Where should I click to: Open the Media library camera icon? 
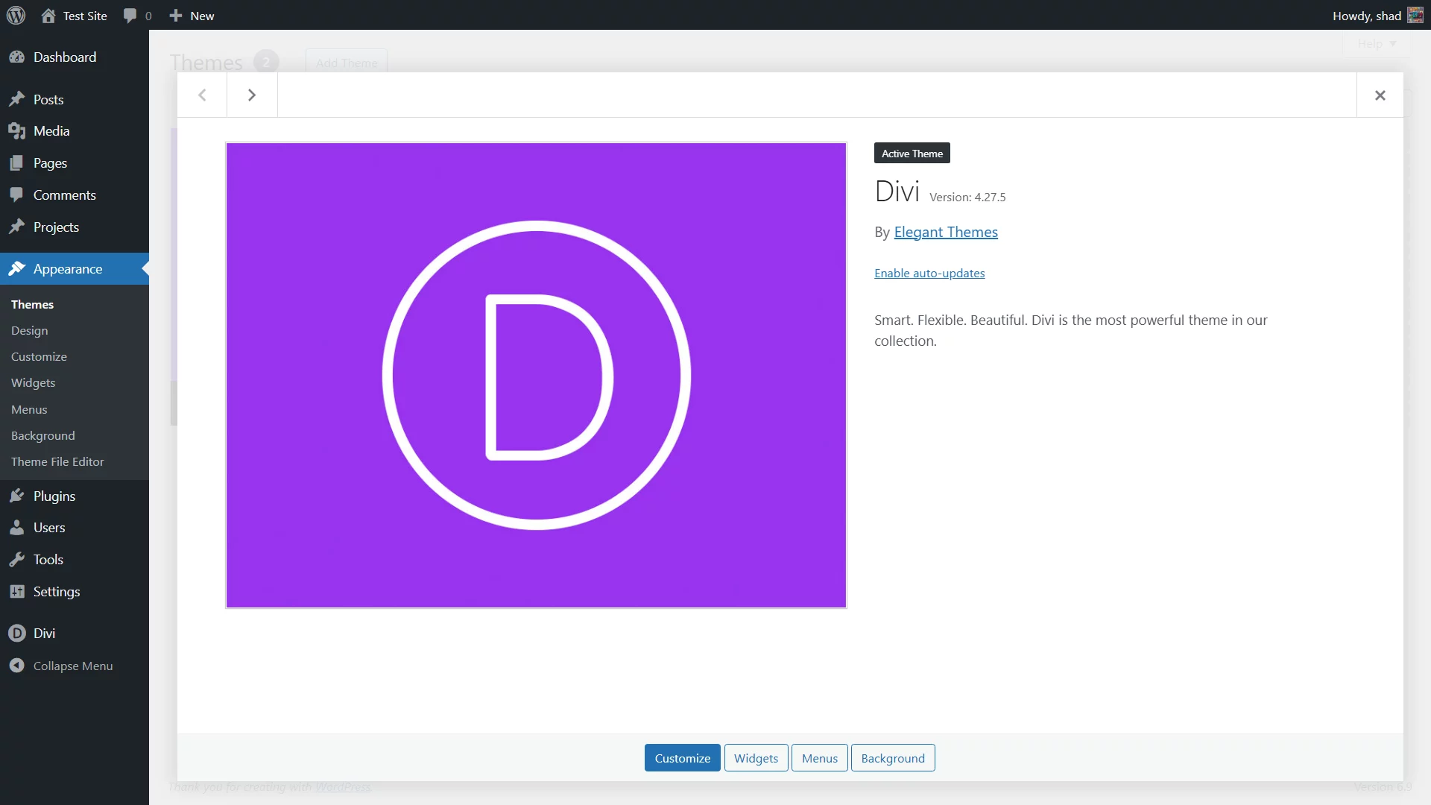click(x=16, y=130)
